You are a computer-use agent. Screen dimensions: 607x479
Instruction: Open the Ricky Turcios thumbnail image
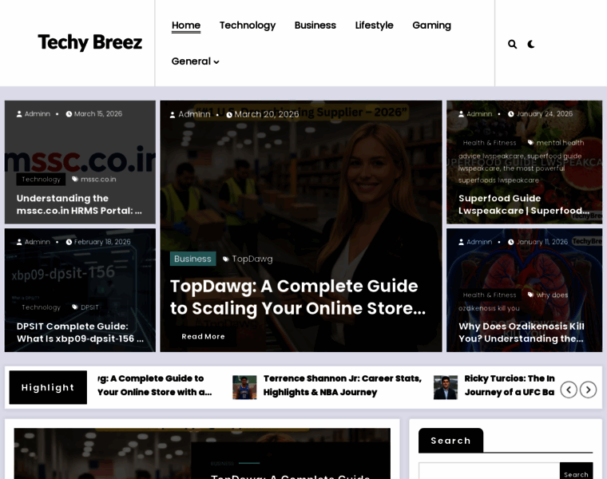(446, 387)
